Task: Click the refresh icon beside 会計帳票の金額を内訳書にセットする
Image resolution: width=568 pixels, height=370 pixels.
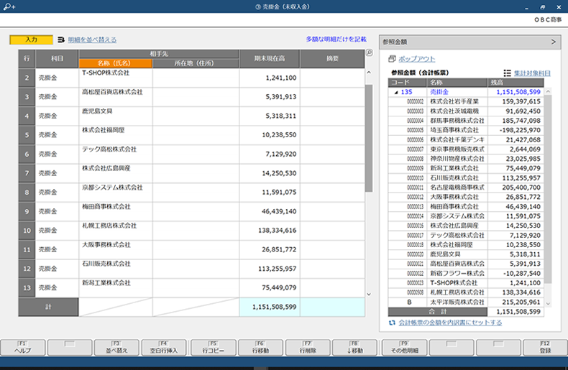Action: pos(392,323)
